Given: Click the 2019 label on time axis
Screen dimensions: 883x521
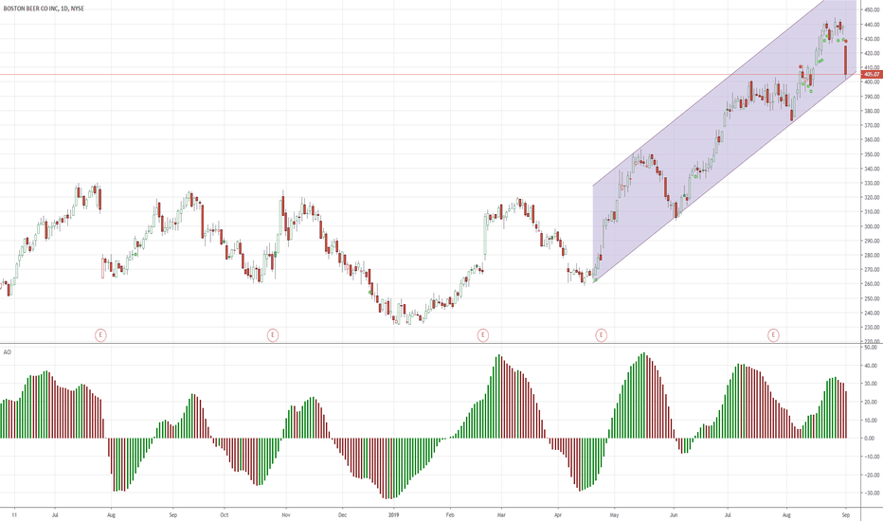Looking at the screenshot, I should tap(393, 514).
